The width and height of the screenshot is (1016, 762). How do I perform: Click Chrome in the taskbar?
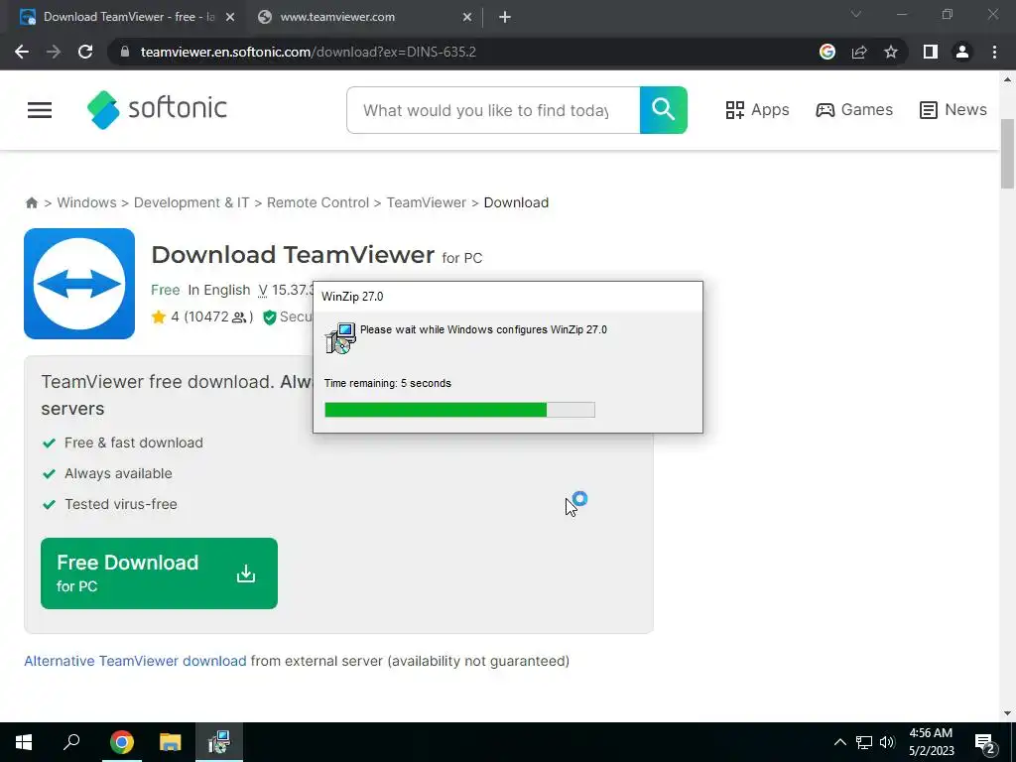[x=121, y=742]
